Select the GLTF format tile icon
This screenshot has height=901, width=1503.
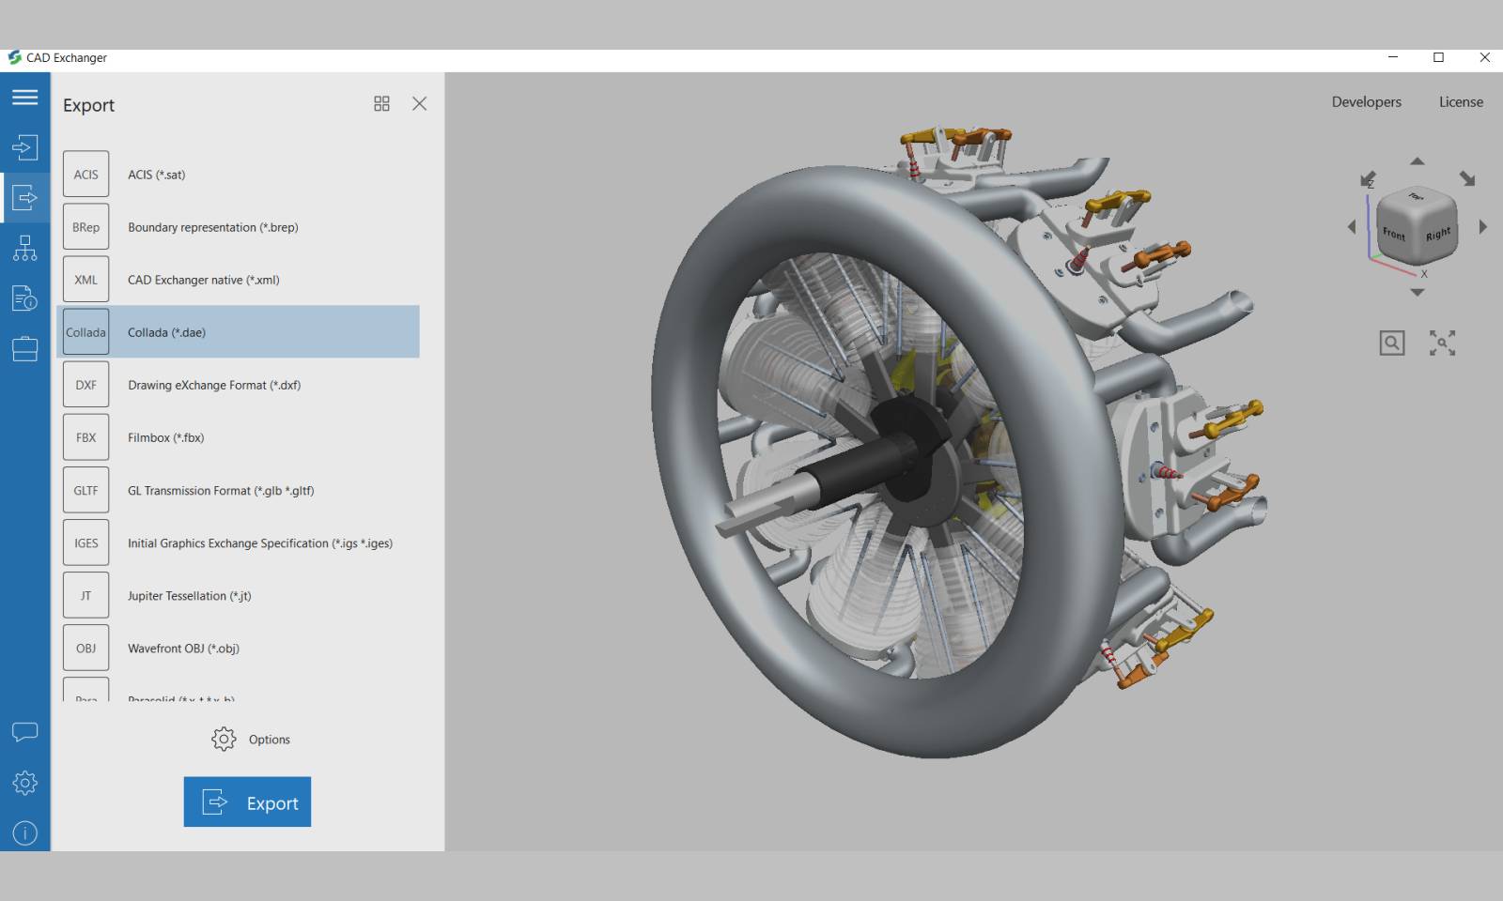click(85, 490)
